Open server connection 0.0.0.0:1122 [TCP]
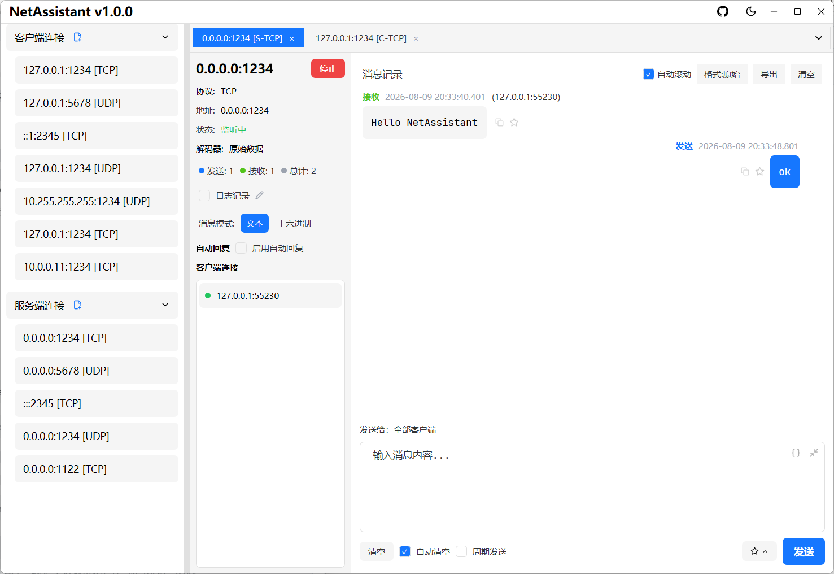 pyautogui.click(x=97, y=469)
